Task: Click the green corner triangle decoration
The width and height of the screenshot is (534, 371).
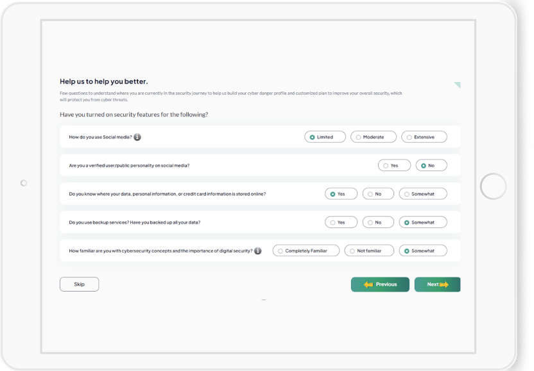Action: (x=457, y=85)
